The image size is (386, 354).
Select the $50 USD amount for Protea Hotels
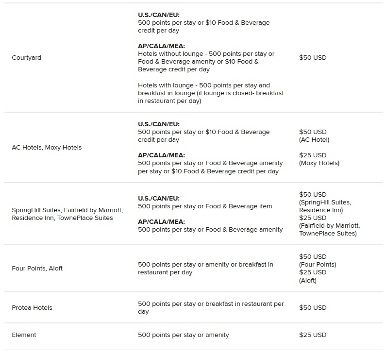click(313, 308)
